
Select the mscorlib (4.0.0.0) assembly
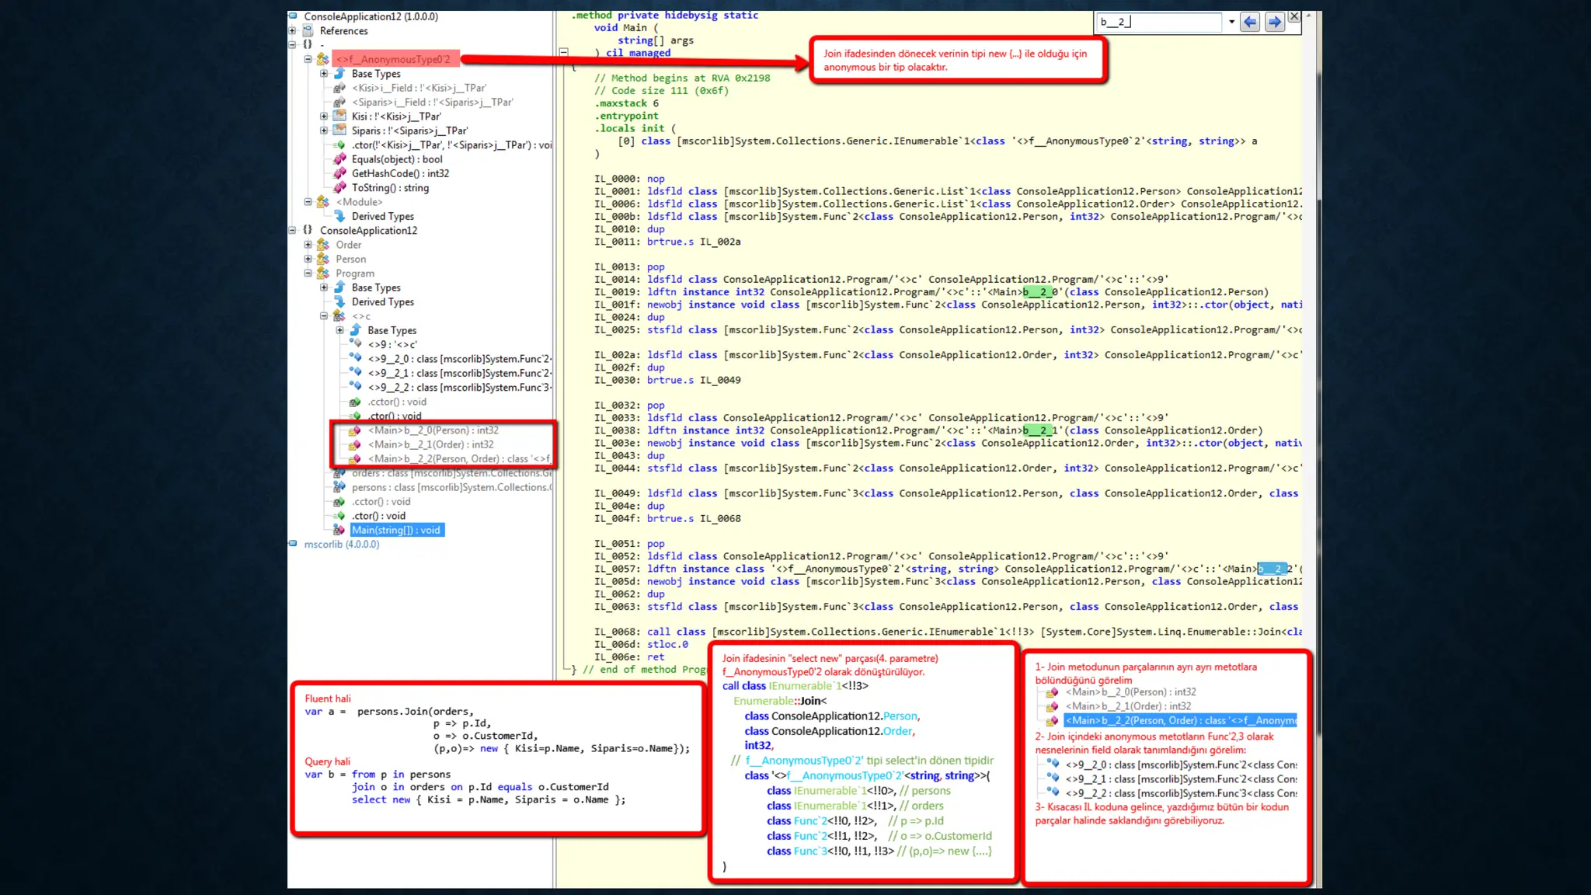342,544
